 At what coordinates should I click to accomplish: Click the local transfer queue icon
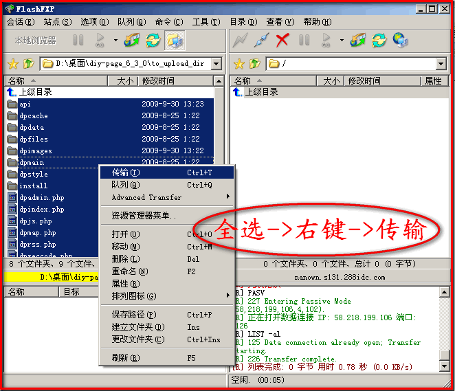[x=132, y=41]
